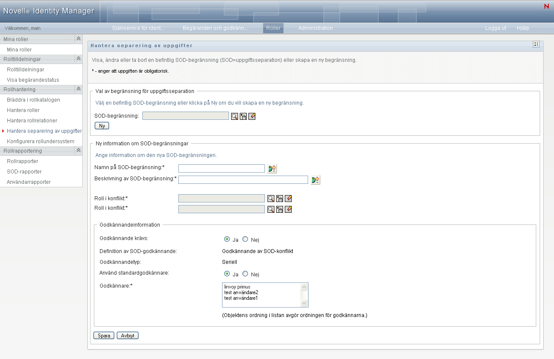Open Bläddra i rollkatalogen in sidebar

[x=33, y=100]
